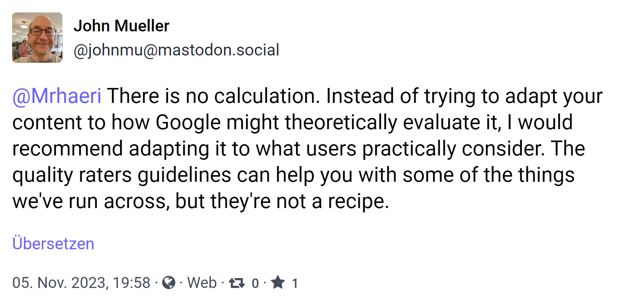Open the John Mueller display name

(x=121, y=26)
